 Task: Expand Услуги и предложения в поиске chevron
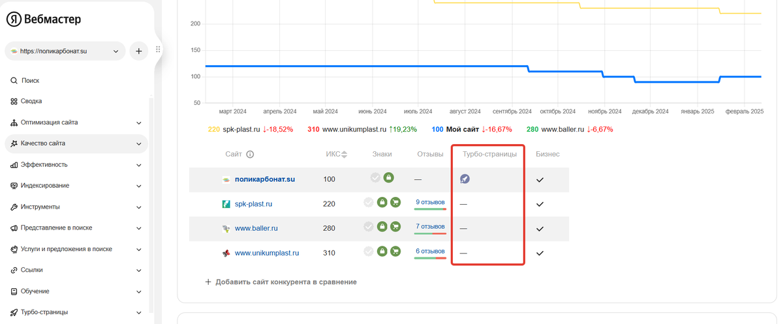(139, 249)
